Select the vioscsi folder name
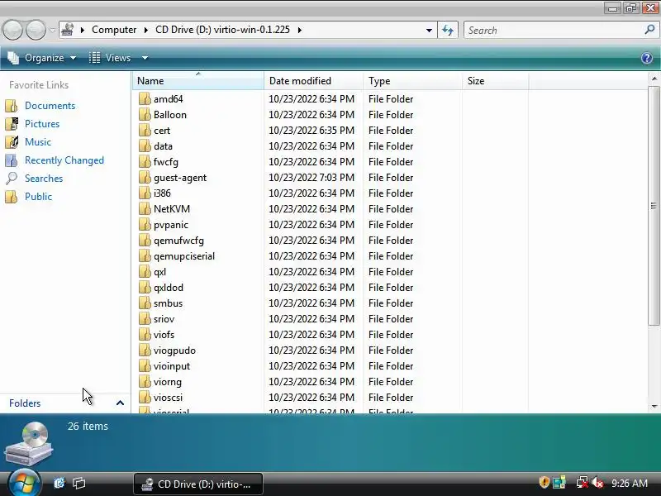The height and width of the screenshot is (496, 661). tap(169, 398)
